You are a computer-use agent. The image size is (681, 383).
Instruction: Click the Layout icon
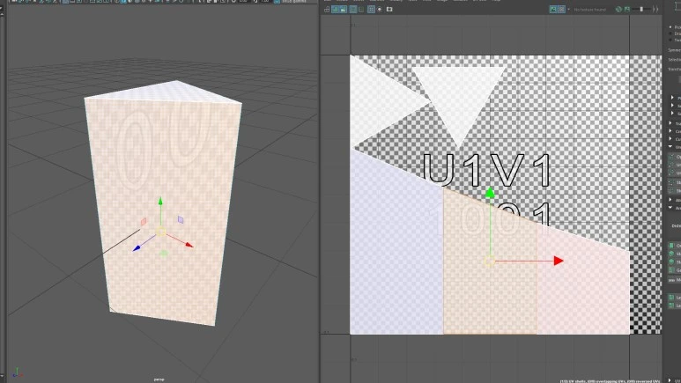coord(671,297)
